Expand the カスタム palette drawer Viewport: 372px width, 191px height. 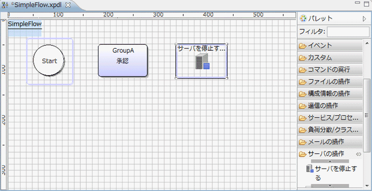point(330,58)
